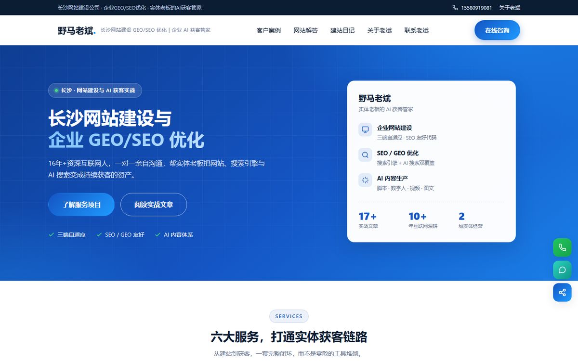Go to 建站日记 in navigation
The height and width of the screenshot is (361, 578).
coord(342,30)
